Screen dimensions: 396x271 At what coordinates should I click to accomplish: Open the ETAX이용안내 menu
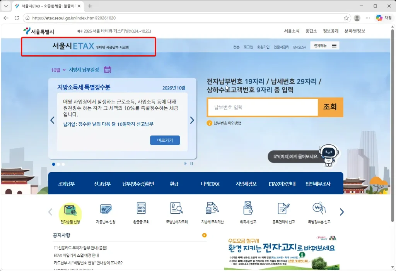click(x=282, y=184)
